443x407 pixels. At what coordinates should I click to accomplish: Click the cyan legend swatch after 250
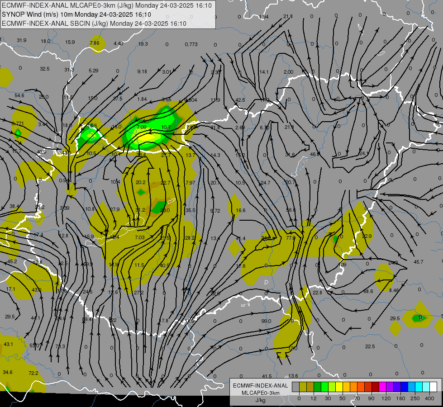[x=419, y=387]
